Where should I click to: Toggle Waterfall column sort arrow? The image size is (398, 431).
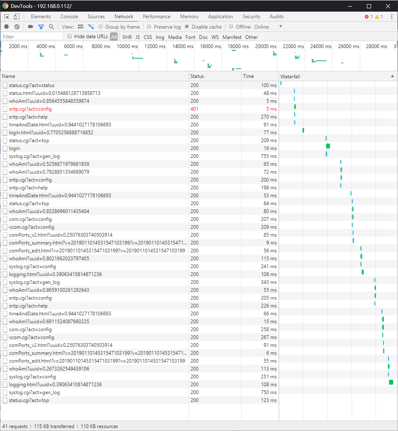click(x=392, y=76)
